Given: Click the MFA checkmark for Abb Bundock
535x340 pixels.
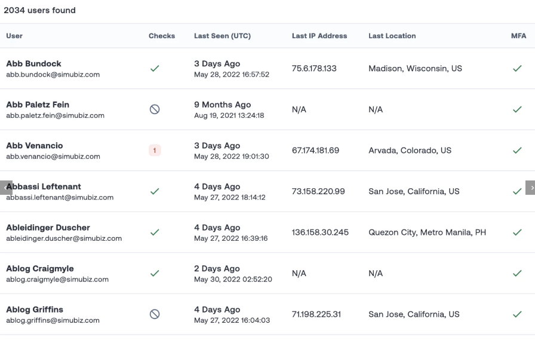Looking at the screenshot, I should 517,69.
